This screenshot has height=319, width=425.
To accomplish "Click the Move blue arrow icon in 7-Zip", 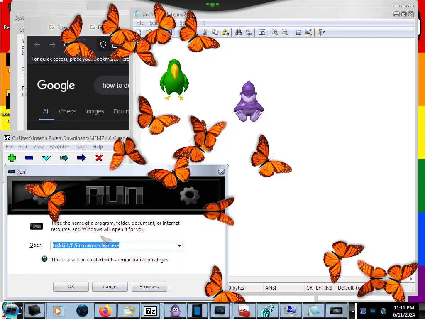I will point(81,157).
